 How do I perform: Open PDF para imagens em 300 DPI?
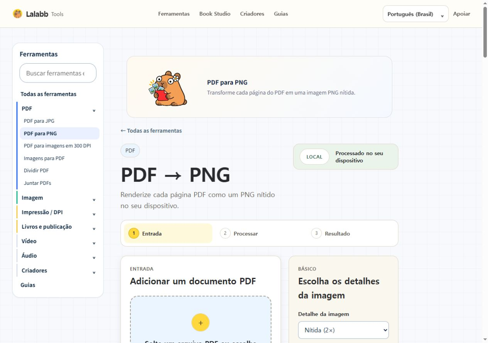(x=57, y=146)
